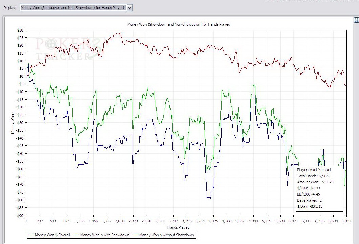359x244 pixels.
Task: Click 'Amount Won: -$62.25' in the tooltip
Action: click(x=315, y=182)
